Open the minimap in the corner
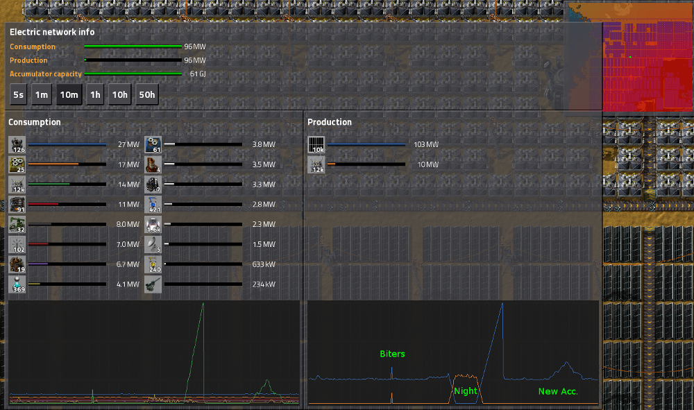The height and width of the screenshot is (410, 694). pyautogui.click(x=629, y=57)
